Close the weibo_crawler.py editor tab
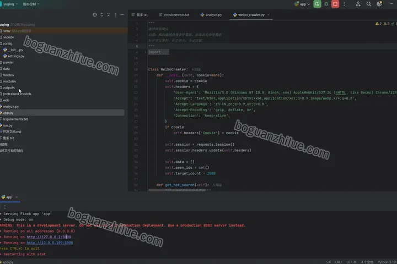The height and width of the screenshot is (264, 397). [x=269, y=15]
